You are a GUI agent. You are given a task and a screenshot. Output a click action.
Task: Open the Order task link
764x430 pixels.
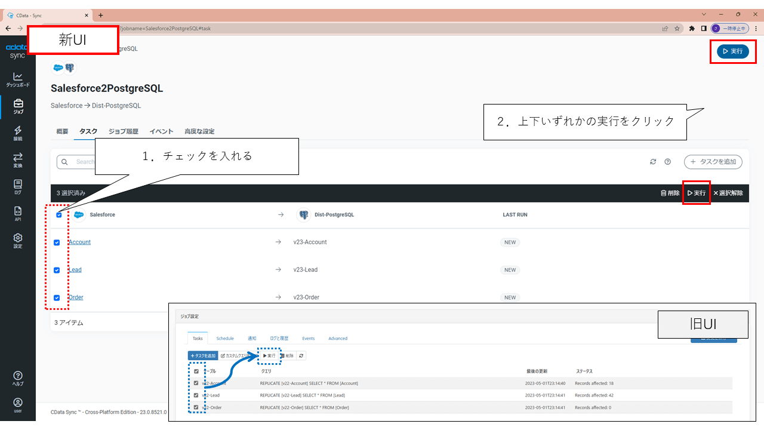[76, 297]
